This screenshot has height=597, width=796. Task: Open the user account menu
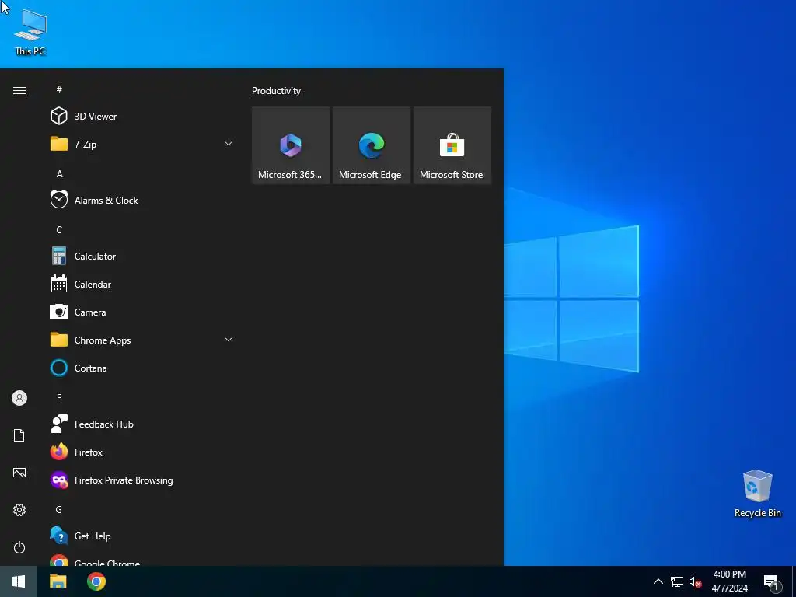tap(19, 398)
